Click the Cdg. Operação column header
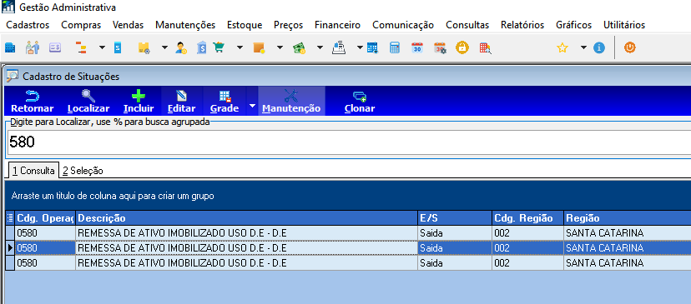691x304 pixels. [x=45, y=218]
